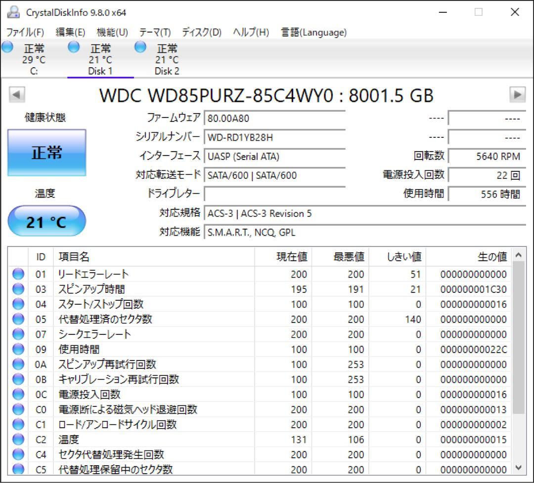Click the serial number field WD-RD1YB28H

[274, 137]
